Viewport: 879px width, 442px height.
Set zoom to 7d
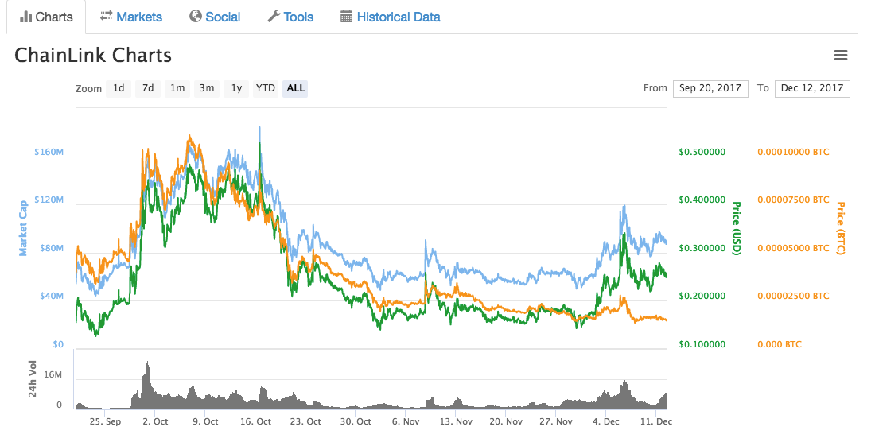pyautogui.click(x=148, y=88)
